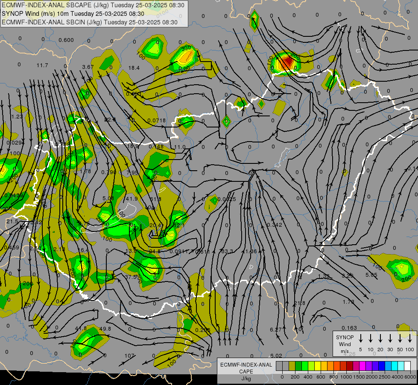The image size is (418, 385).
Task: Click the 50 m/s wind arrow in legend
Action: point(400,338)
